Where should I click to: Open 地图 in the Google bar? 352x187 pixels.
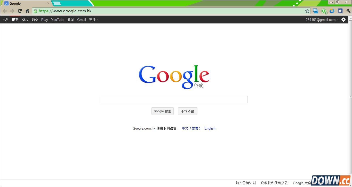click(x=35, y=20)
